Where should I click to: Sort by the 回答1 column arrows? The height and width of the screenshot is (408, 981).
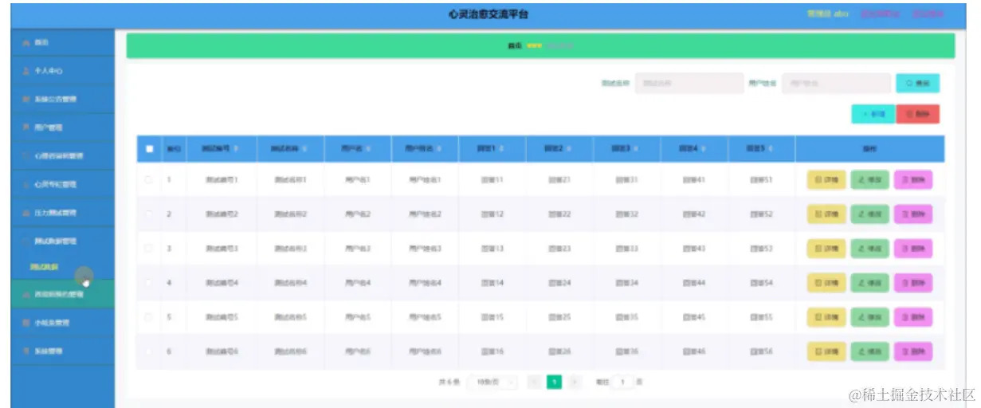tap(500, 148)
